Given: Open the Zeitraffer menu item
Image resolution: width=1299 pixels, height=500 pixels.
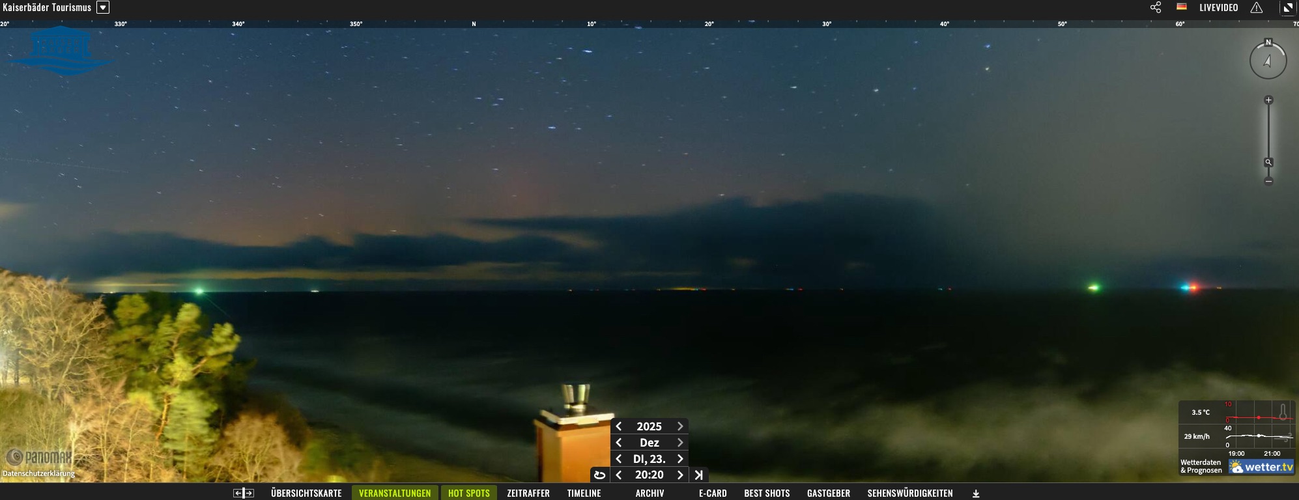Looking at the screenshot, I should (x=528, y=493).
